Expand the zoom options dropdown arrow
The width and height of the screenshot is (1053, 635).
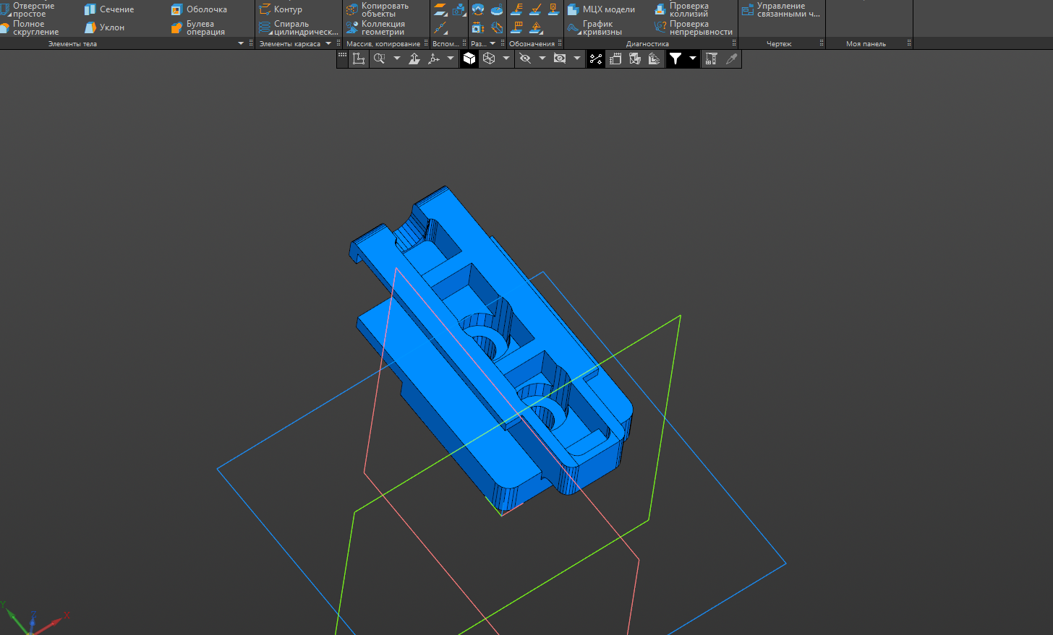coord(397,59)
